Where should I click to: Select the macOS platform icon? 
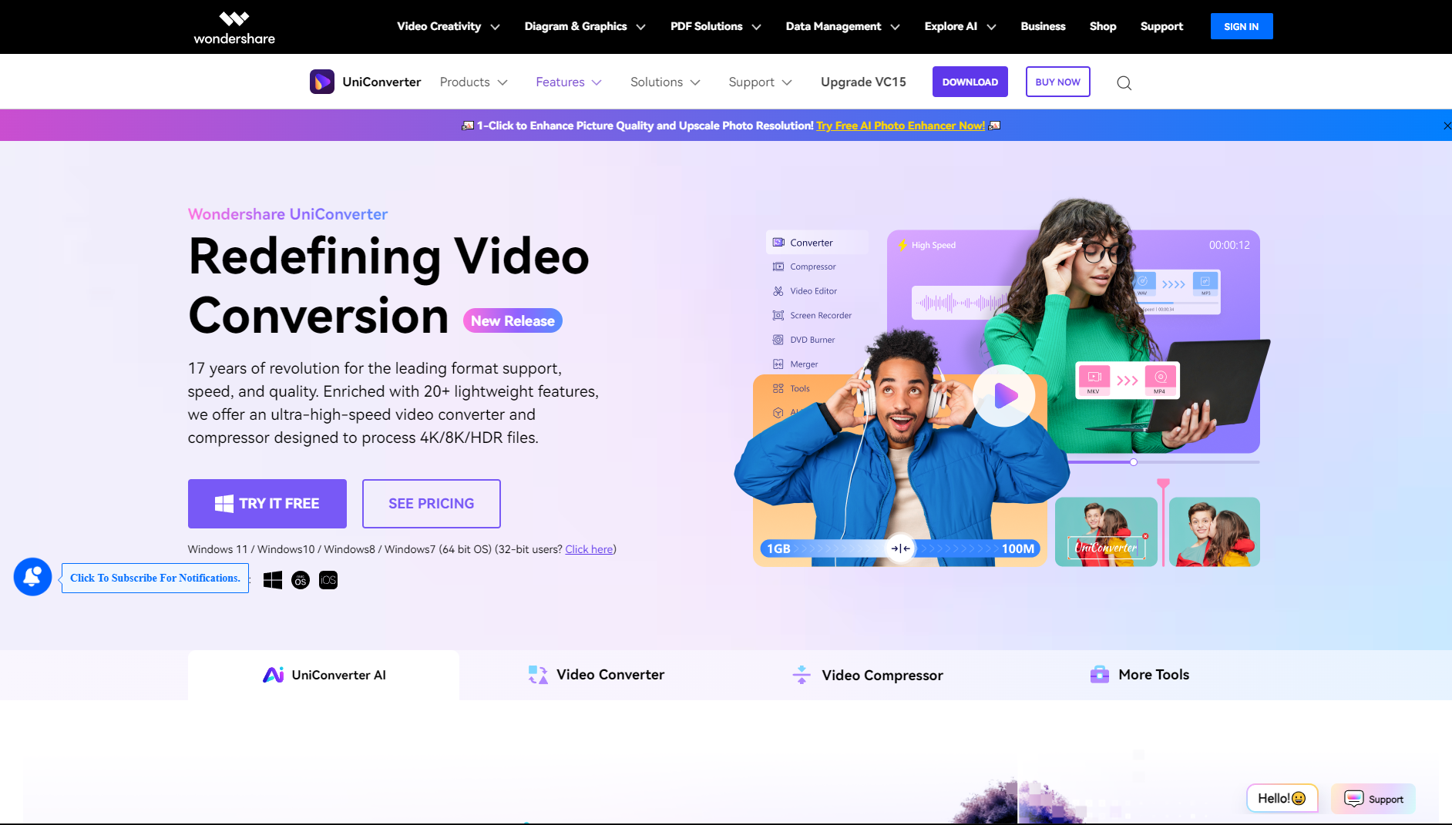pyautogui.click(x=301, y=580)
